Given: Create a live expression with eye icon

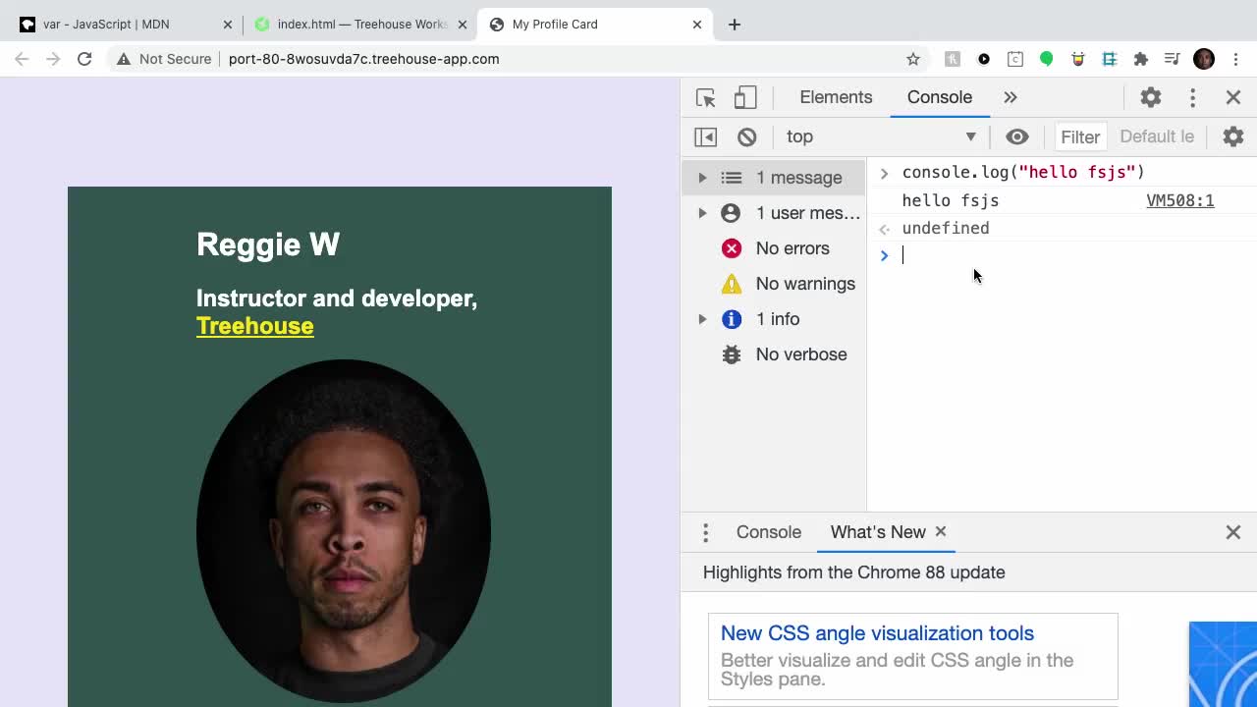Looking at the screenshot, I should (1017, 136).
